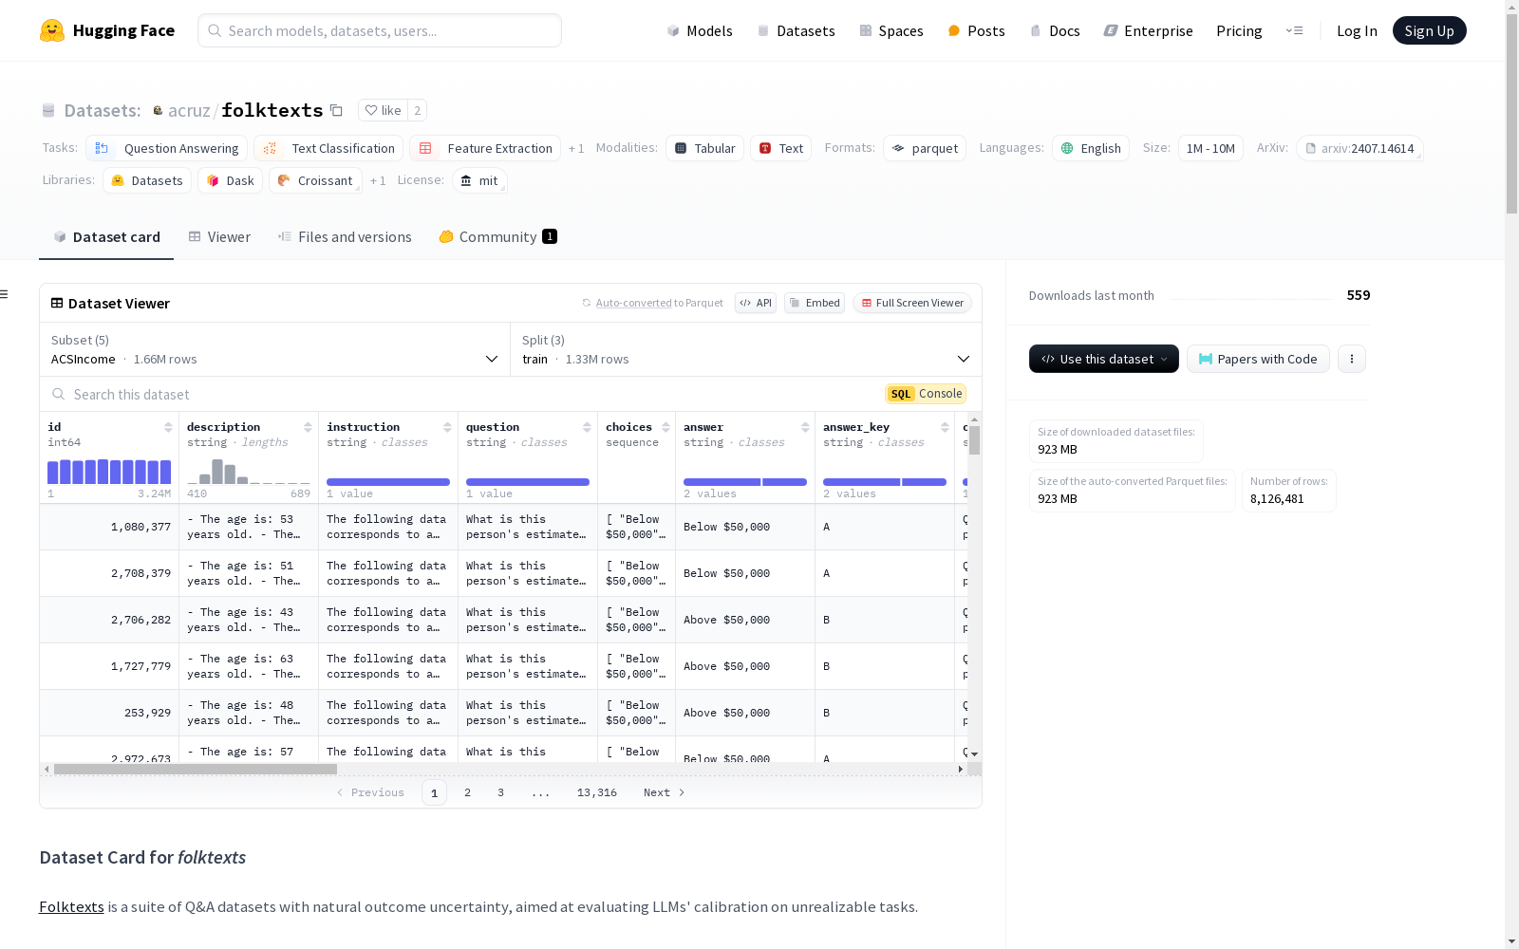Click the Question Answering task tag
The height and width of the screenshot is (949, 1519).
[x=167, y=148]
